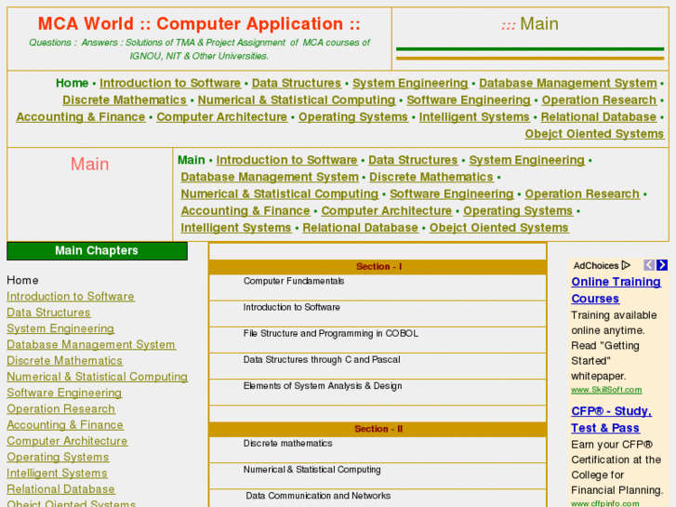The image size is (676, 507).
Task: Click the previous ad arrow button
Action: 649,265
